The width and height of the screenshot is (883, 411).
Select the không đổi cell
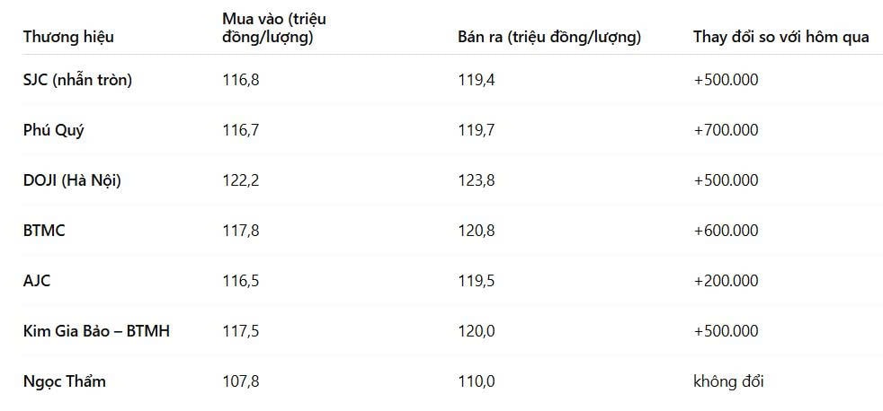click(728, 381)
